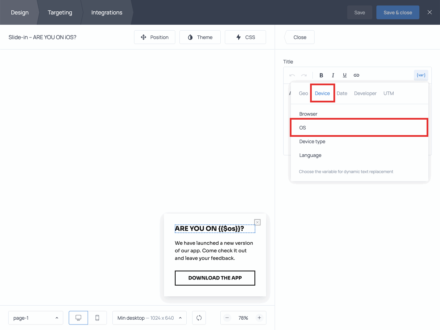Underline the selected title text

pos(344,75)
